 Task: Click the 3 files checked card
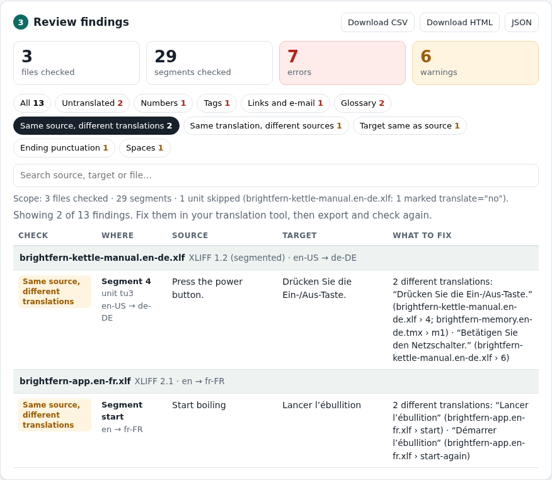pos(76,63)
